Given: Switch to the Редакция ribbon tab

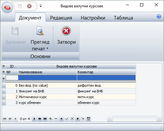Looking at the screenshot, I should pos(61,18).
